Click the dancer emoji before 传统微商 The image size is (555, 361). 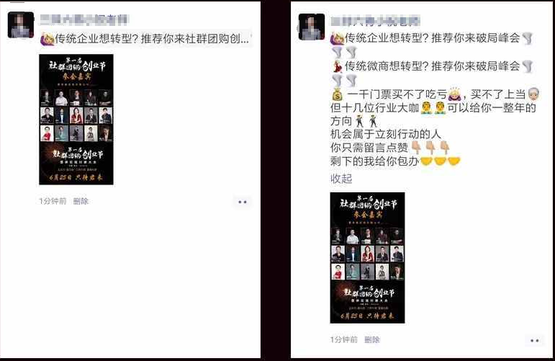coord(338,66)
